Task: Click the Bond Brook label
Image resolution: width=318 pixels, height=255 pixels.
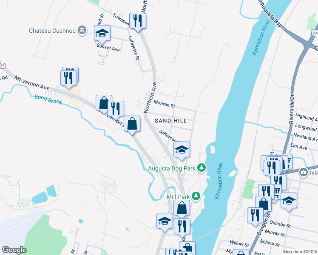Action: [x=48, y=99]
